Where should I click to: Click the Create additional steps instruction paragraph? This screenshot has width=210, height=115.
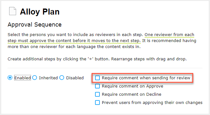(x=97, y=59)
